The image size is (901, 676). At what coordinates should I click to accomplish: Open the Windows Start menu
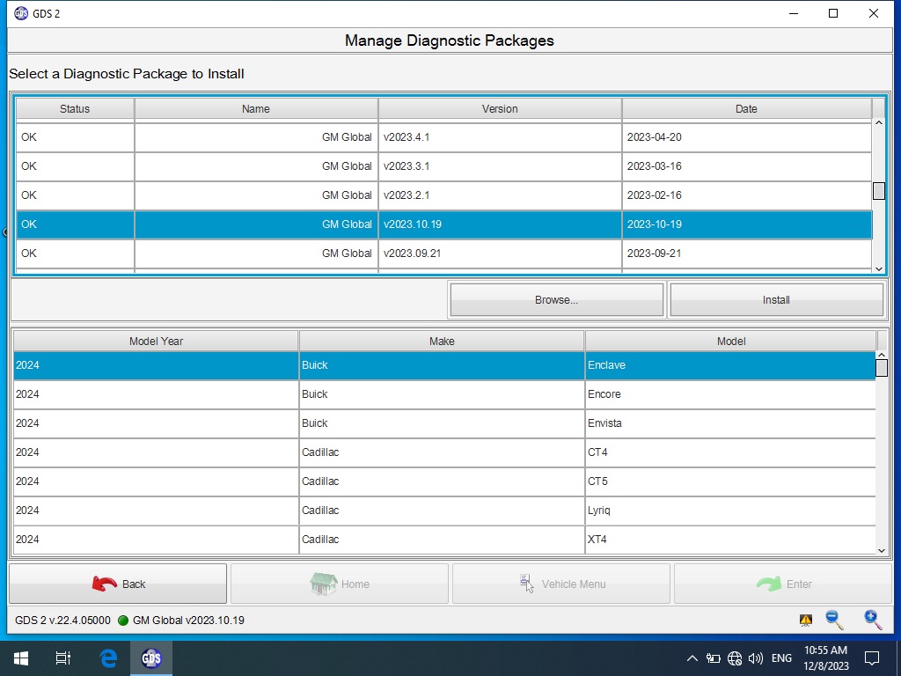click(x=20, y=658)
